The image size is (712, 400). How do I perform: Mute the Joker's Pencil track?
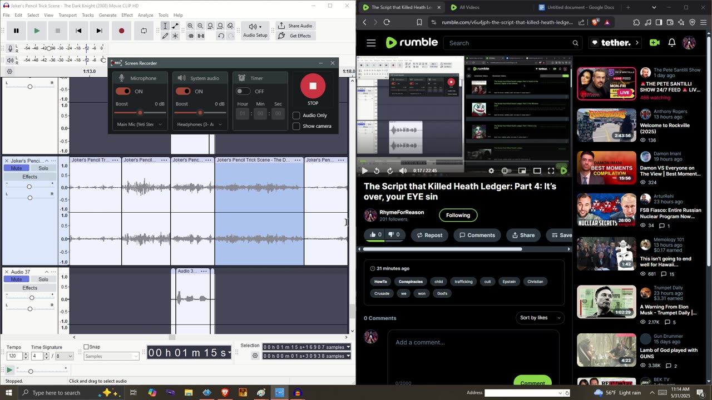point(17,168)
